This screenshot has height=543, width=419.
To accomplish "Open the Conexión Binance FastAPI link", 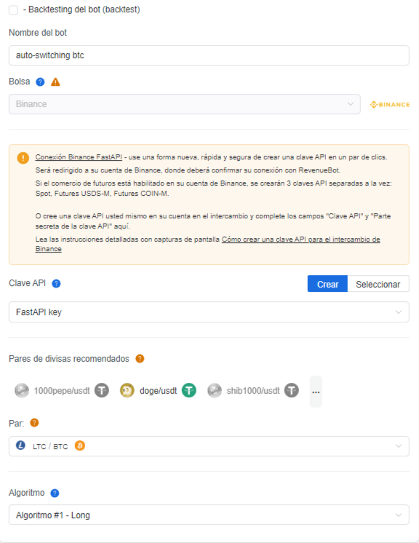I will click(x=79, y=157).
